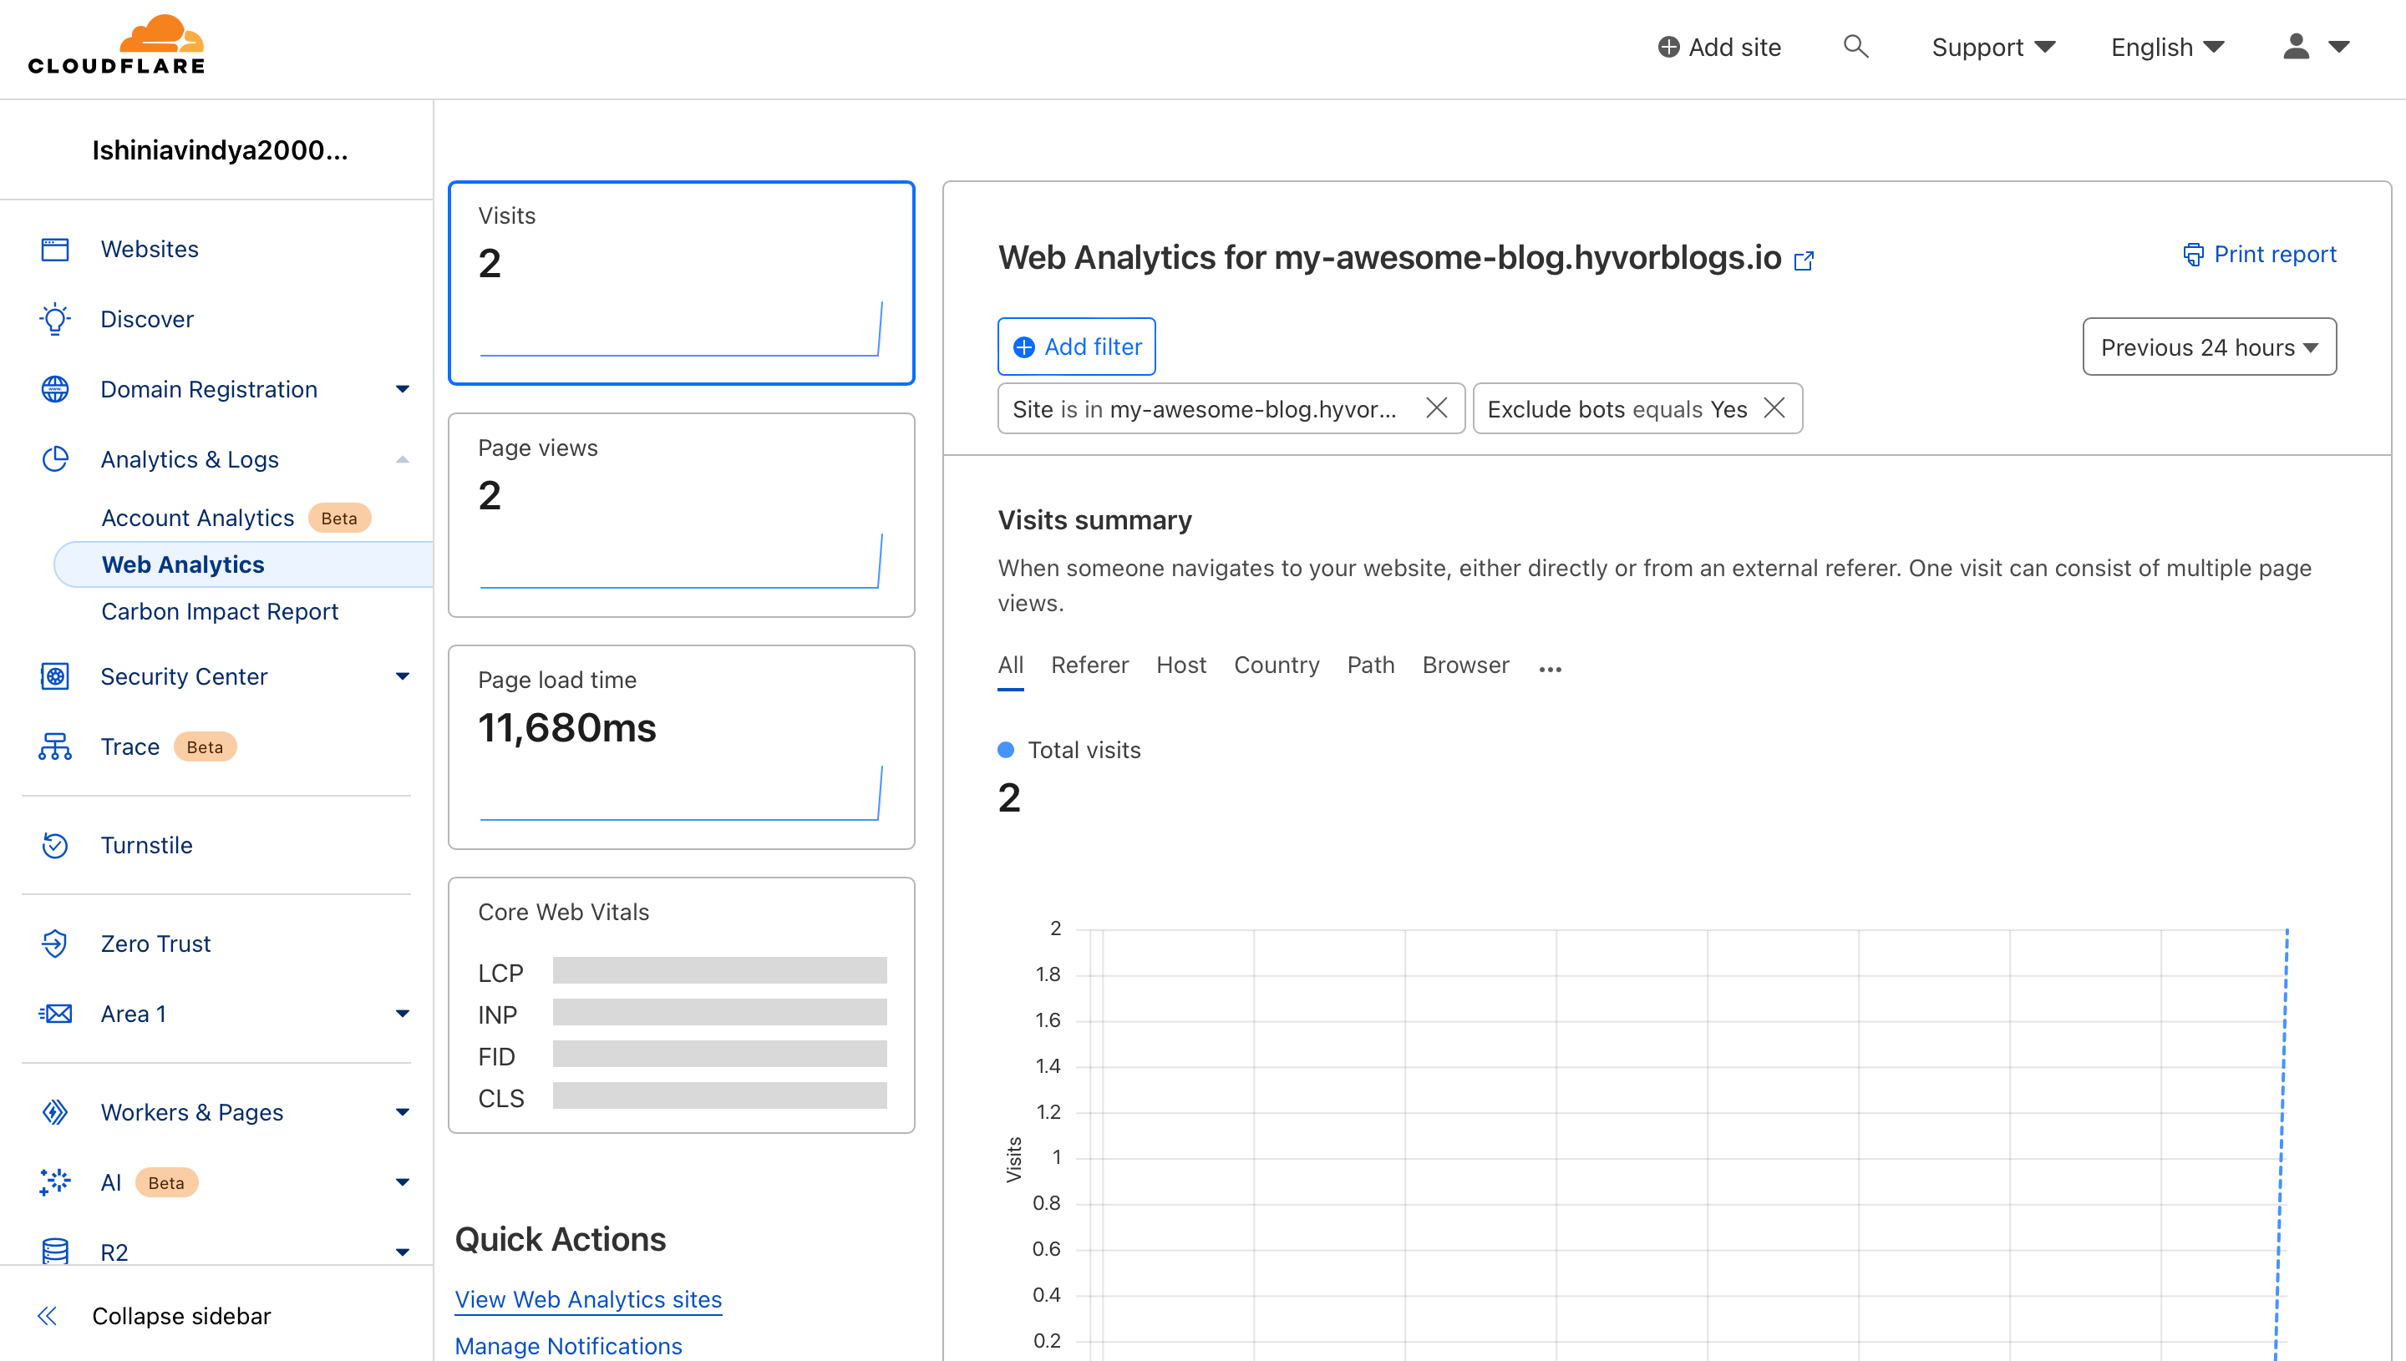Click the Workers & Pages icon
The width and height of the screenshot is (2406, 1361).
[x=54, y=1111]
